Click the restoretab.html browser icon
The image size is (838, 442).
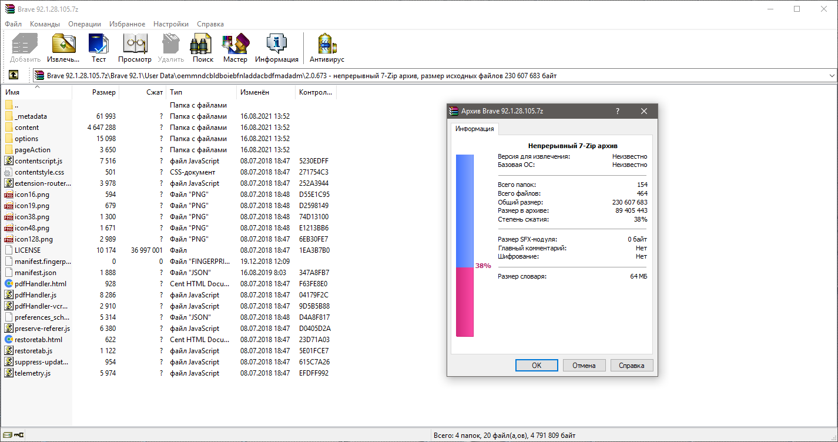(x=9, y=340)
